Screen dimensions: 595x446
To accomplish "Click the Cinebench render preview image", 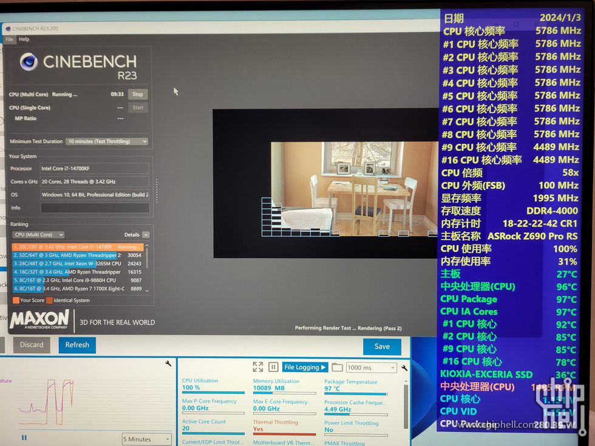I will 355,189.
